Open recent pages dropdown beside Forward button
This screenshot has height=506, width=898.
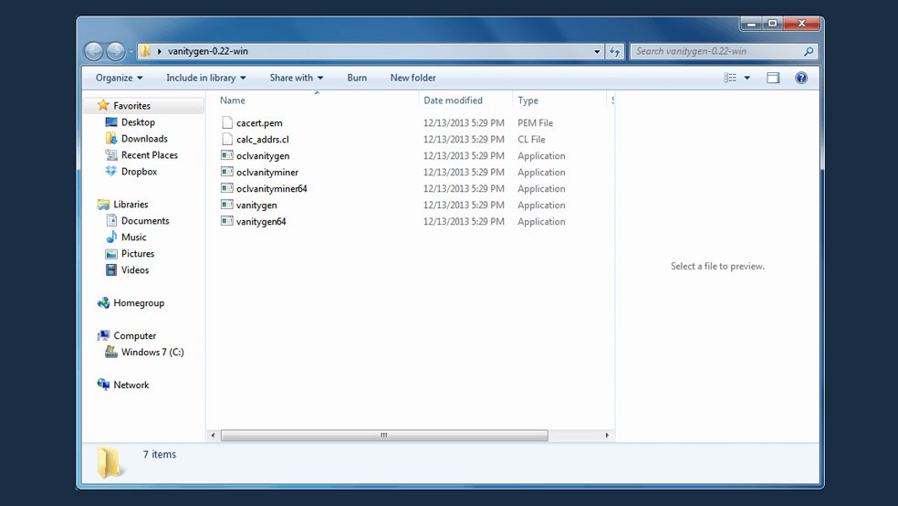(131, 51)
